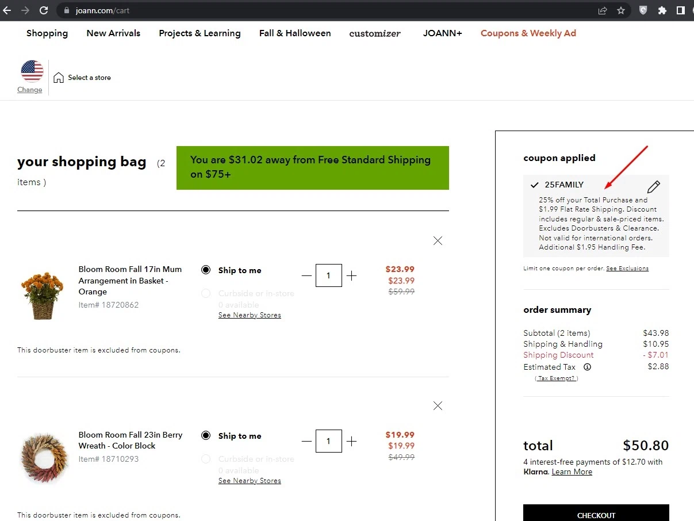Screen dimensions: 694x521
Task: Click the $59.99 struck-through price
Action: (x=400, y=292)
